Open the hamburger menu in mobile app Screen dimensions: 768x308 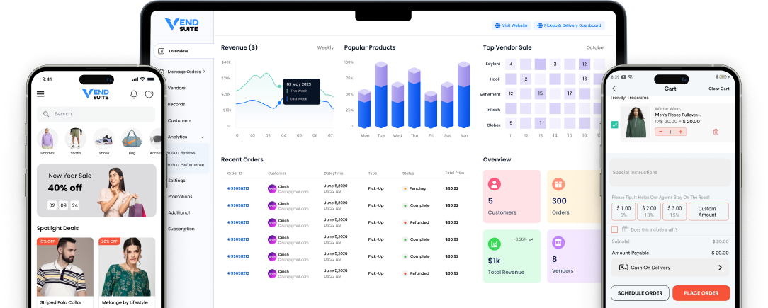[40, 94]
